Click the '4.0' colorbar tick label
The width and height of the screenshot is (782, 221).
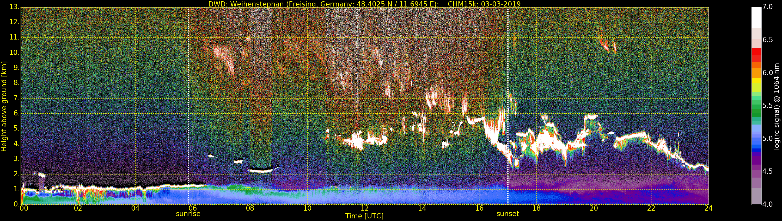click(768, 204)
